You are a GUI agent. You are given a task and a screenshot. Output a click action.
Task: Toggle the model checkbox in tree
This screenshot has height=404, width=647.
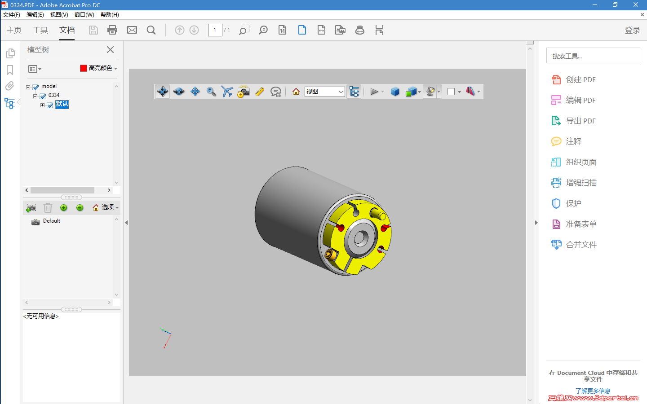[x=36, y=87]
